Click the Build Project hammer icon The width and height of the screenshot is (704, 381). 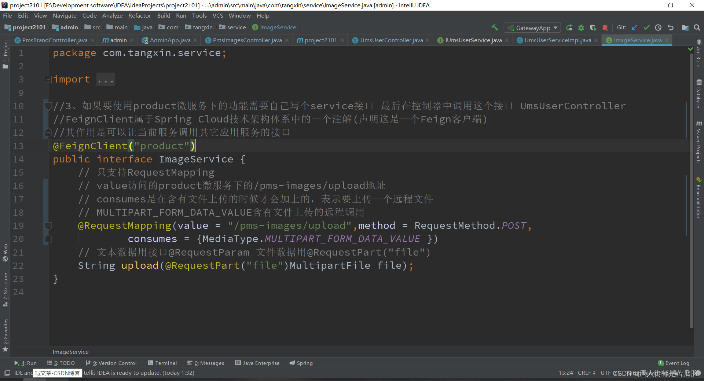pos(495,28)
